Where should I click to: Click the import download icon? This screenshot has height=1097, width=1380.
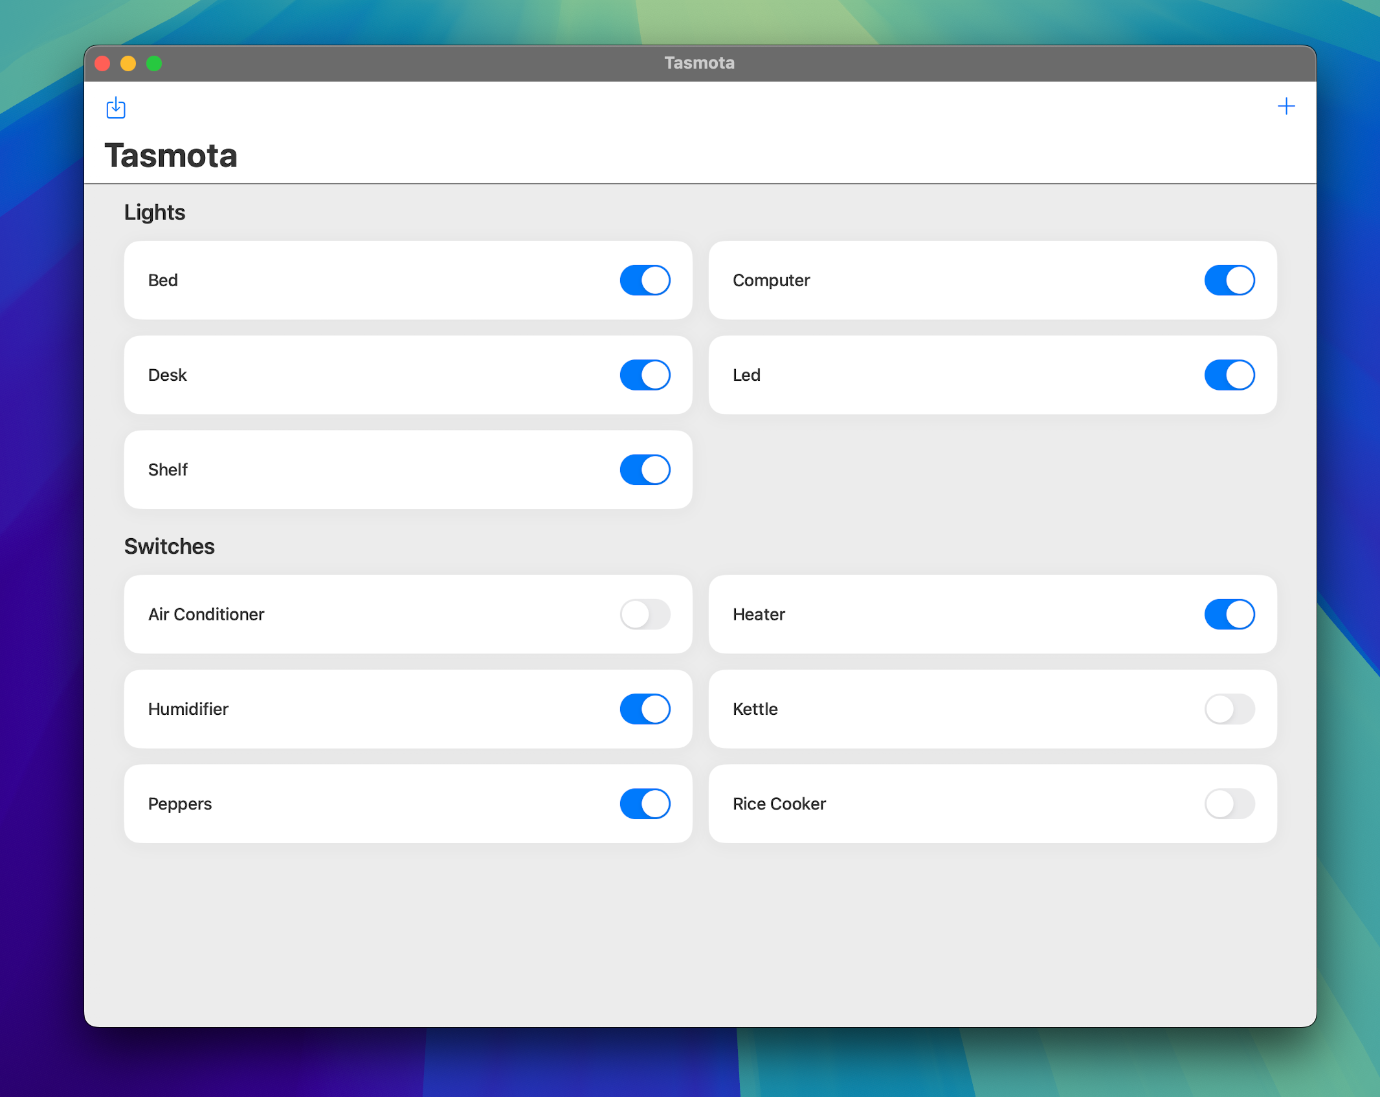point(116,107)
